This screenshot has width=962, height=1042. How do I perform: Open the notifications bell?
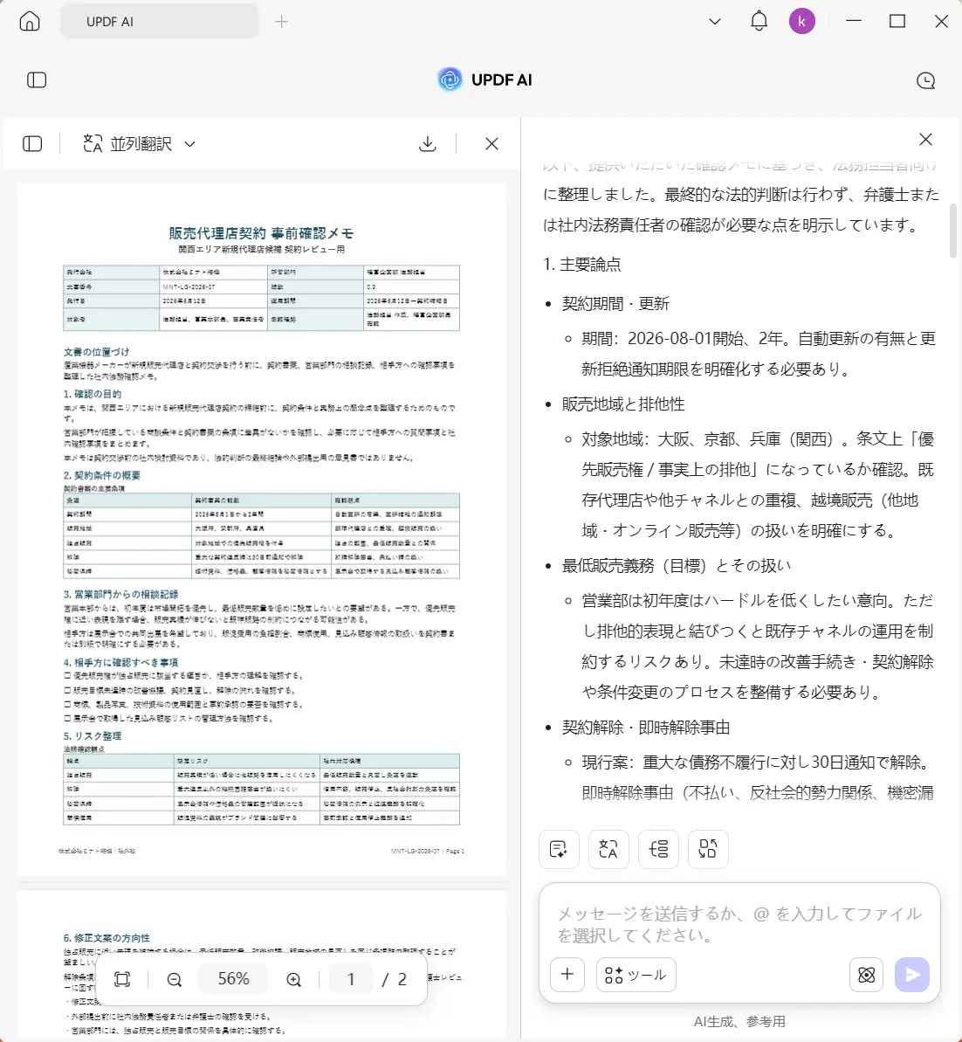pos(759,21)
